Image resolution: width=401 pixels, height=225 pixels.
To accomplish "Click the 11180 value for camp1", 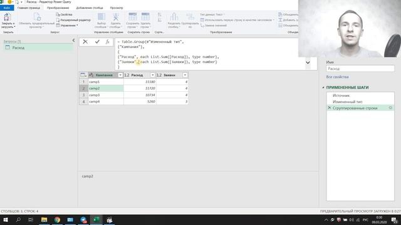I will point(140,82).
